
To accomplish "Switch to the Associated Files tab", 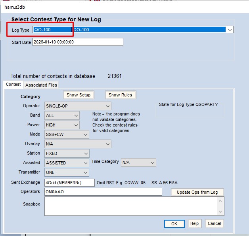I will (41, 85).
